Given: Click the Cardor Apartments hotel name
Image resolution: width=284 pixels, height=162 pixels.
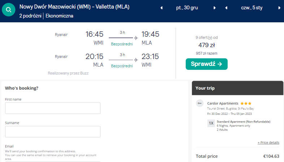Looking at the screenshot, I should point(223,103).
